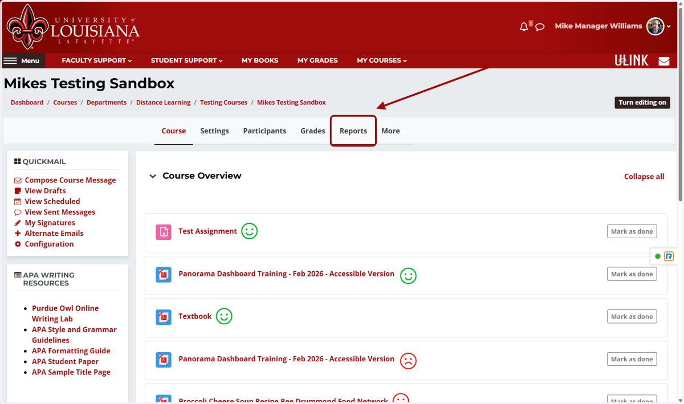The image size is (684, 404).
Task: Click Compose Course Message envelope icon
Action: (x=18, y=181)
